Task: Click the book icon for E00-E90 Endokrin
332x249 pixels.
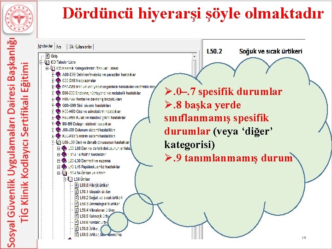Action: tap(58, 93)
